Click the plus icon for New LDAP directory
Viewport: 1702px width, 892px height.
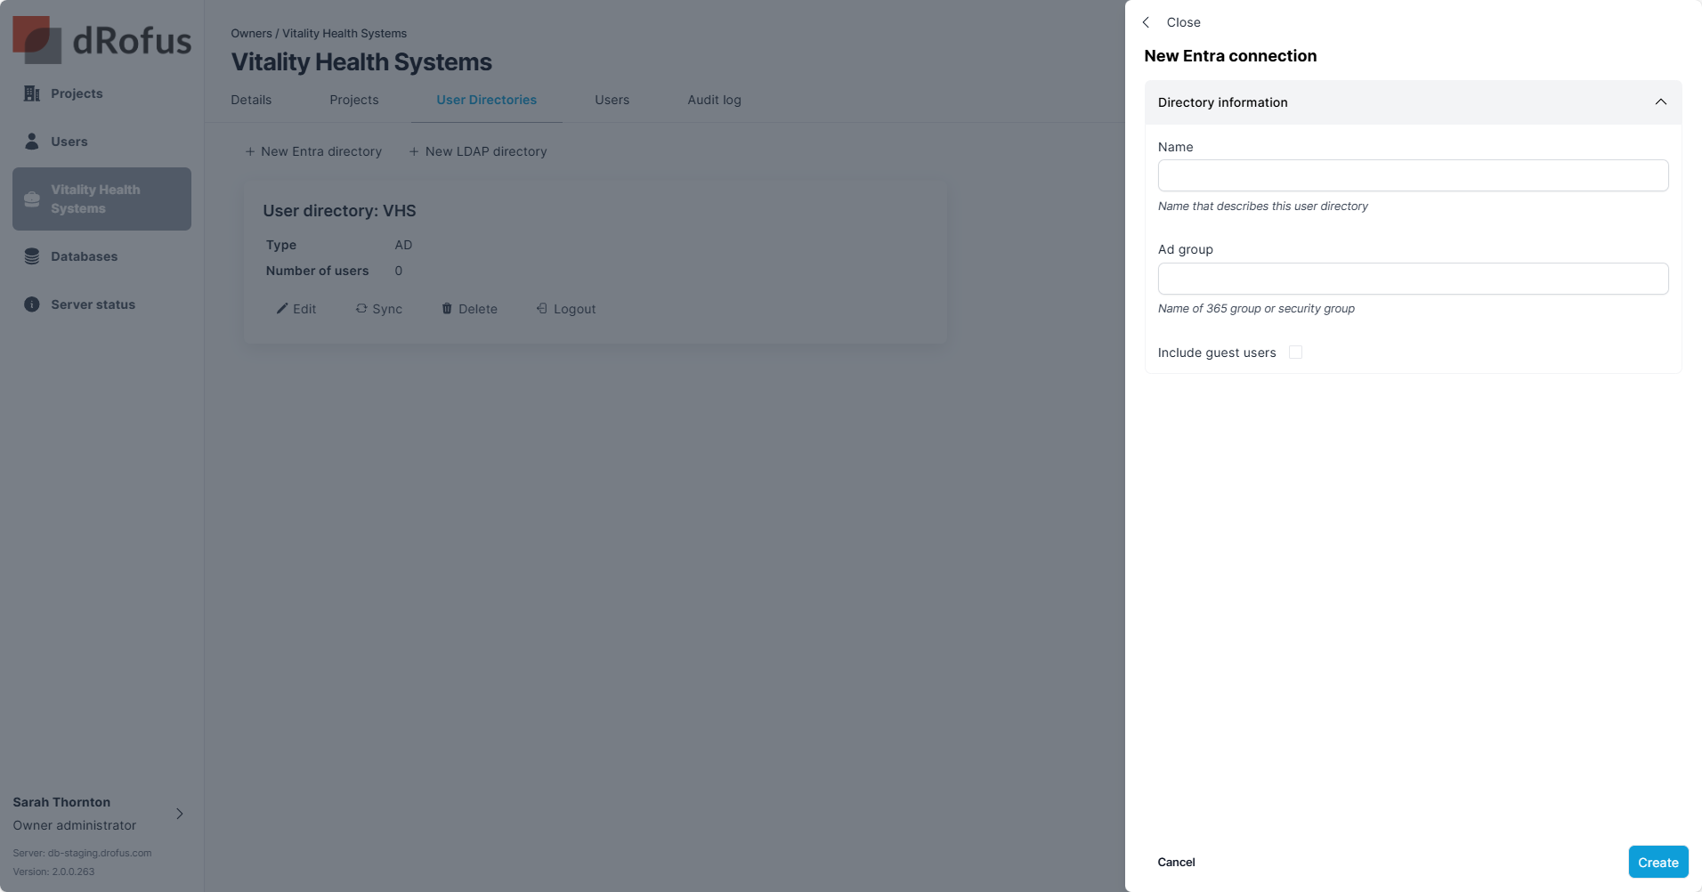[414, 151]
